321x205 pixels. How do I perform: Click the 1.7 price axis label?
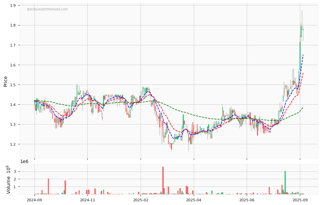[x=13, y=45]
